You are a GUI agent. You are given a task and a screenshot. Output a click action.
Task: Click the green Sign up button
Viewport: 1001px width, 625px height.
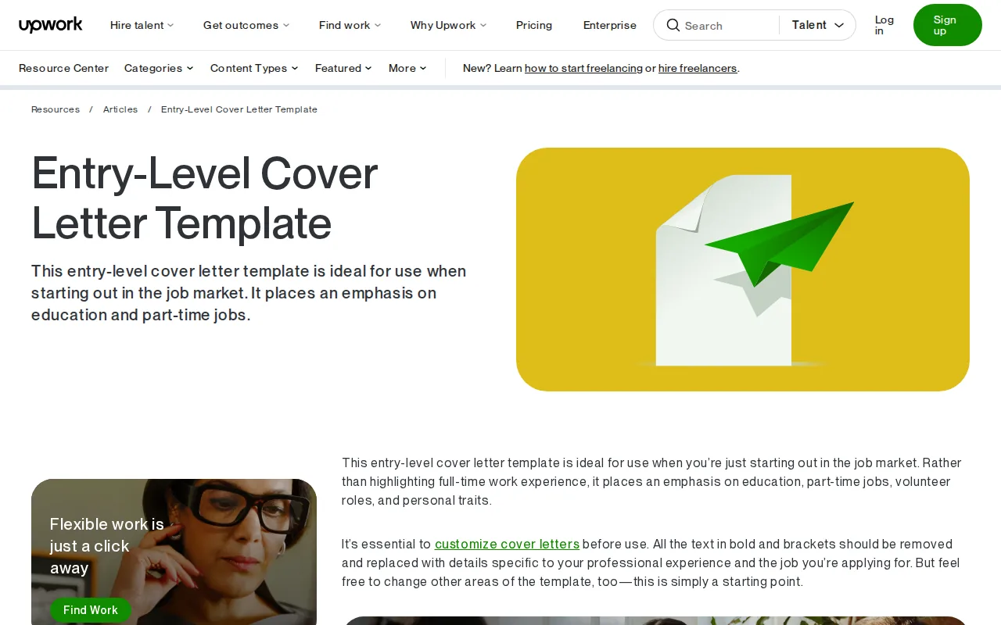[948, 25]
